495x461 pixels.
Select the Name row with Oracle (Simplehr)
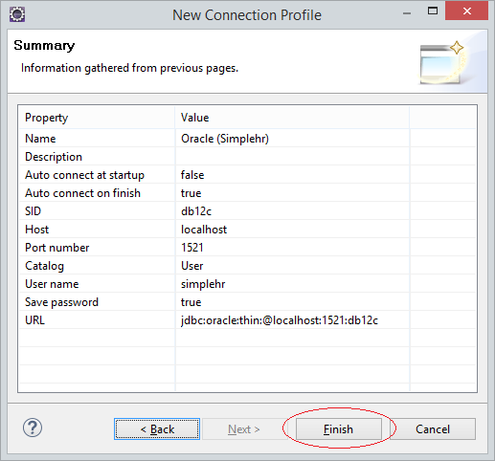pyautogui.click(x=247, y=139)
